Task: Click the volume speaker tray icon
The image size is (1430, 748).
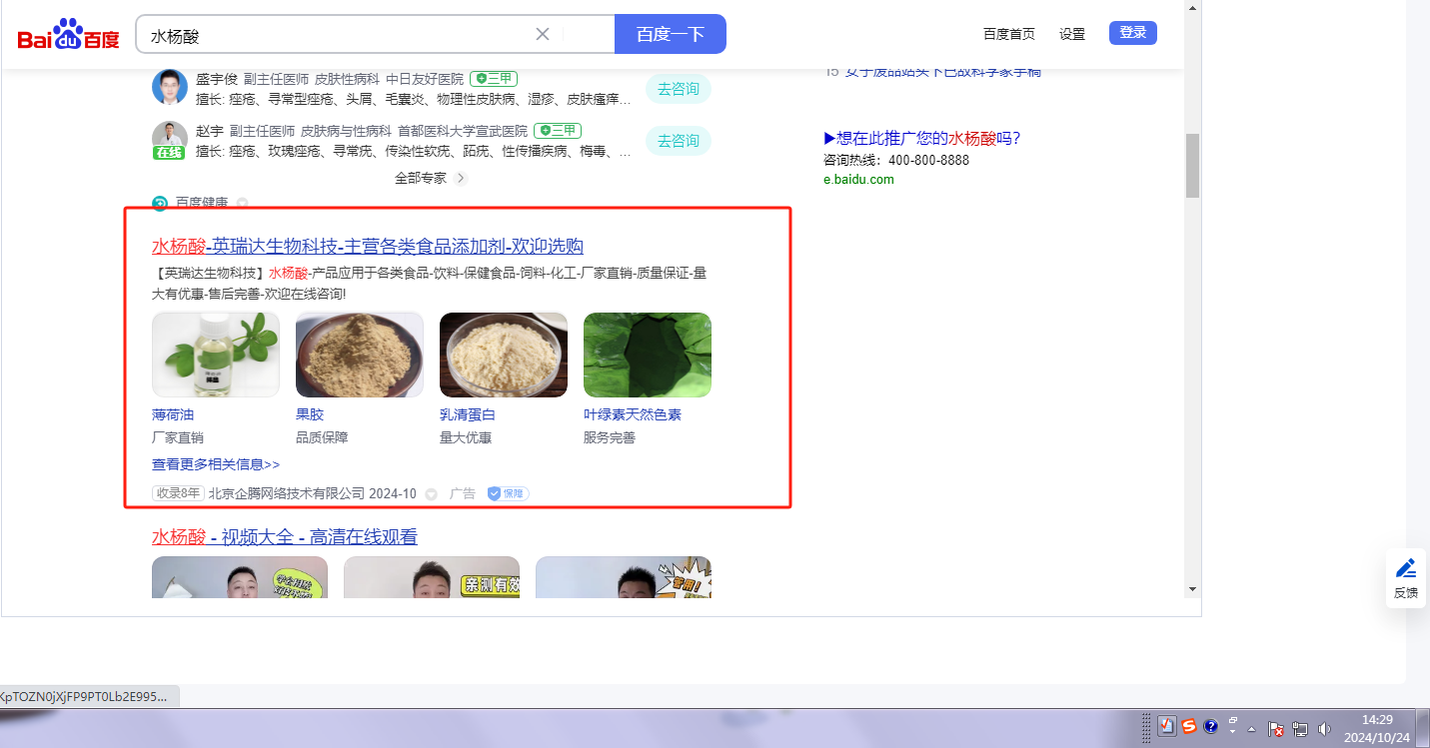Action: coord(1325,729)
